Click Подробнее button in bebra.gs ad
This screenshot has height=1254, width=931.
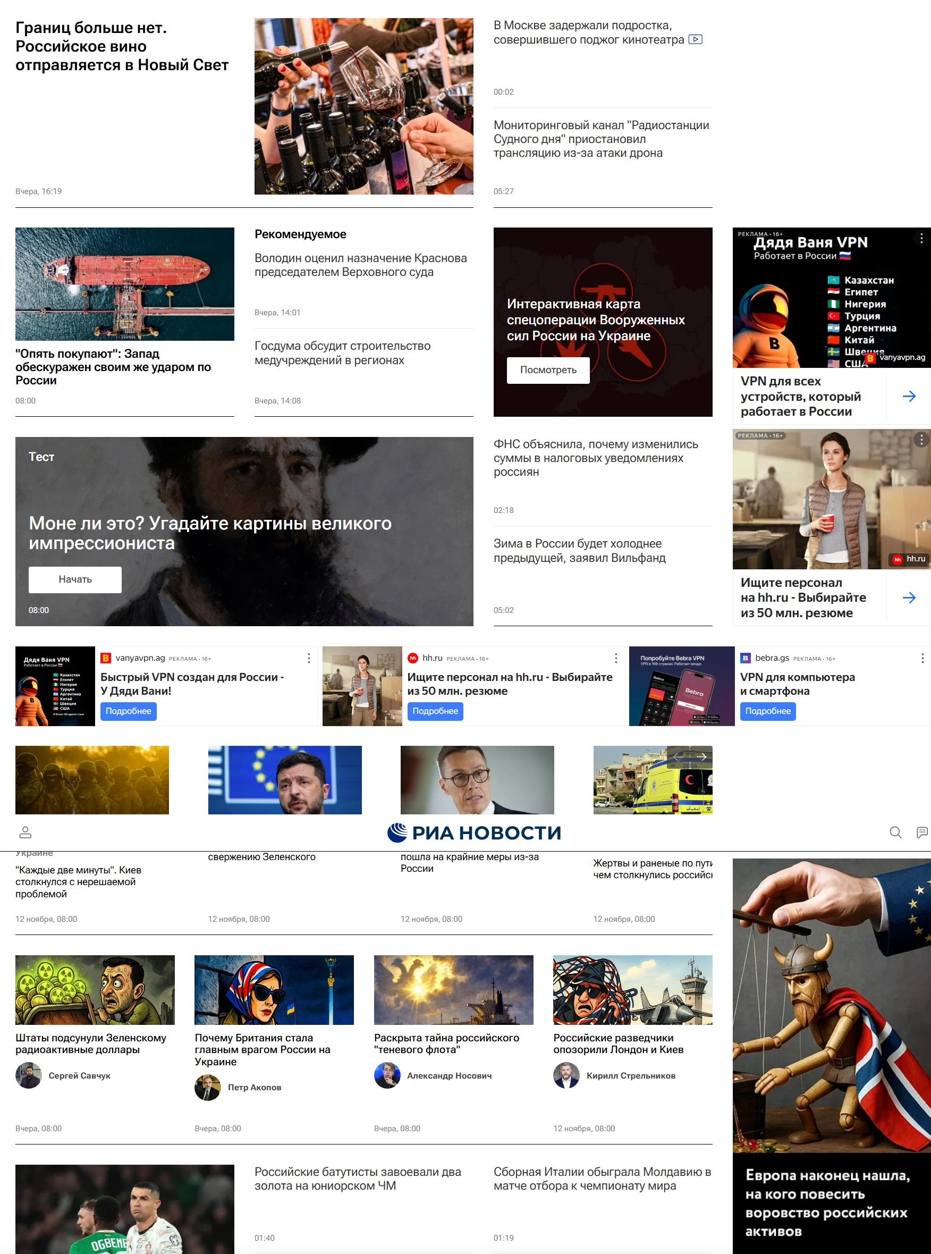click(767, 711)
